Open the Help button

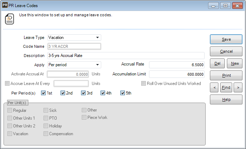pyautogui.click(x=226, y=99)
